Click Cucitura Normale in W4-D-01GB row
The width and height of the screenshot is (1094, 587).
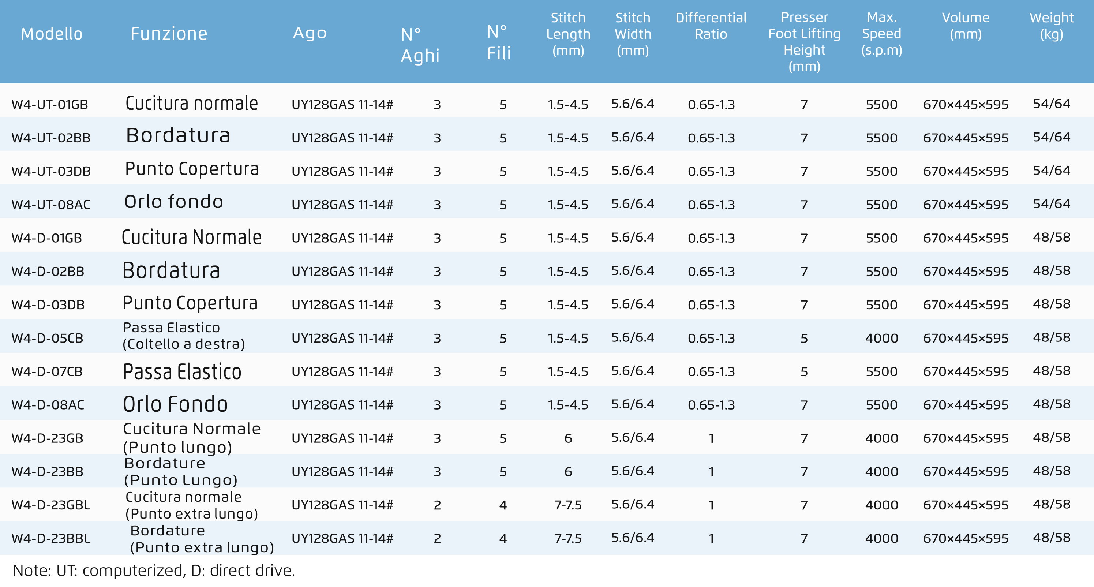point(191,237)
